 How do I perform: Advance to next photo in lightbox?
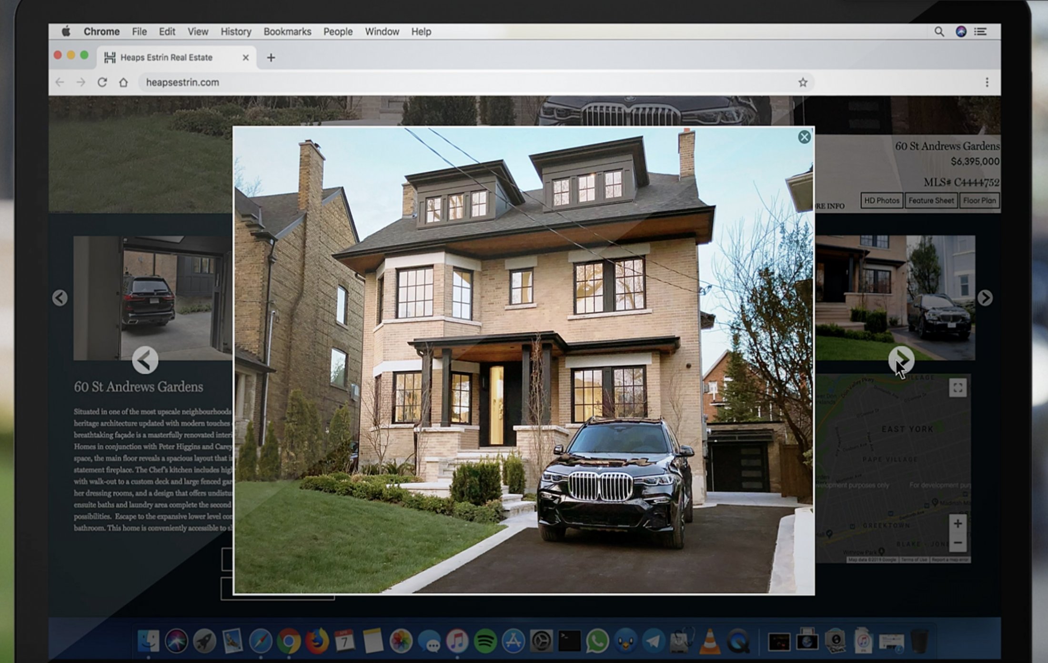coord(900,360)
